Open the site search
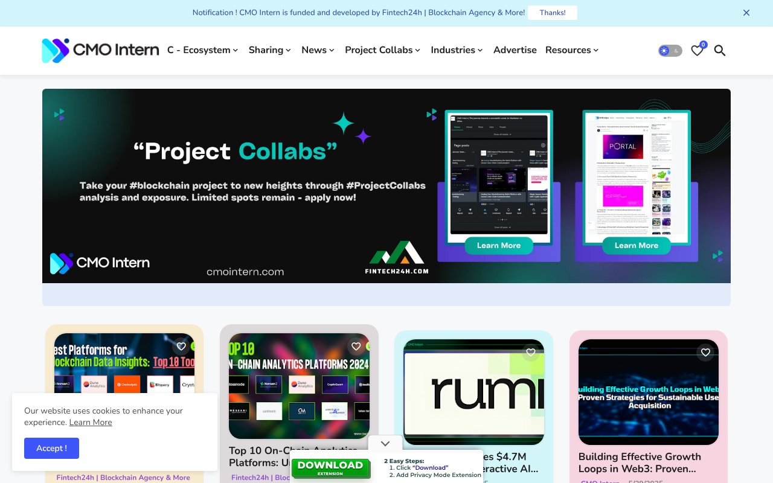The image size is (773, 483). [x=720, y=51]
